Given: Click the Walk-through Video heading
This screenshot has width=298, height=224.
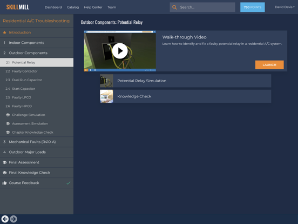Looking at the screenshot, I should (184, 37).
